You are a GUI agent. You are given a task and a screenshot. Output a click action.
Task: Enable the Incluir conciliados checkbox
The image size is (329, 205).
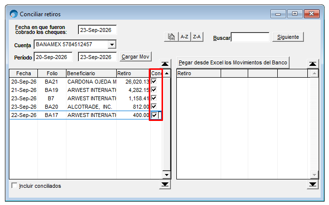click(14, 185)
